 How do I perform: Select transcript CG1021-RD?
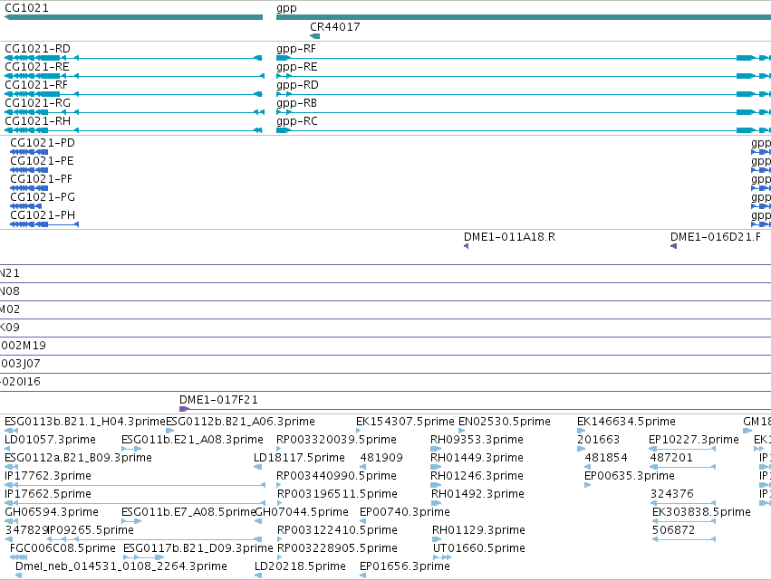(37, 49)
